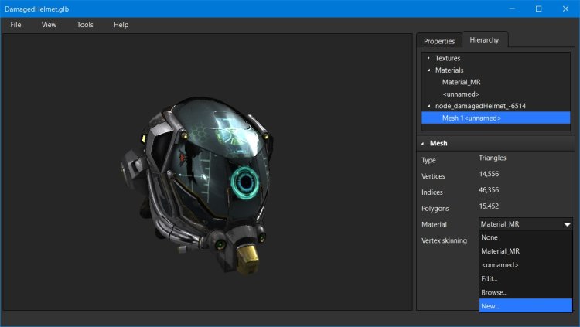580x327 pixels.
Task: Collapse the Mesh section header
Action: pos(422,143)
